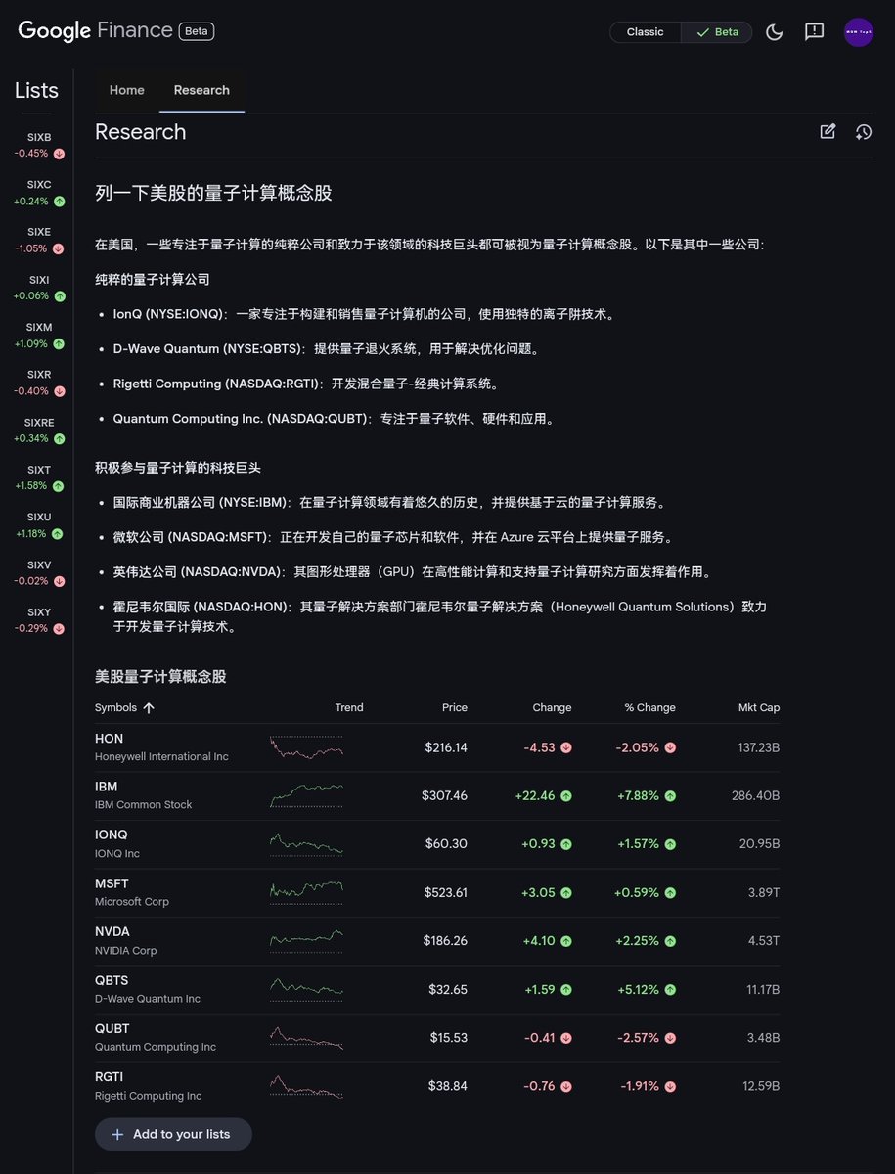Open the QUBT Quantum Computing row
This screenshot has width=895, height=1174.
437,1038
